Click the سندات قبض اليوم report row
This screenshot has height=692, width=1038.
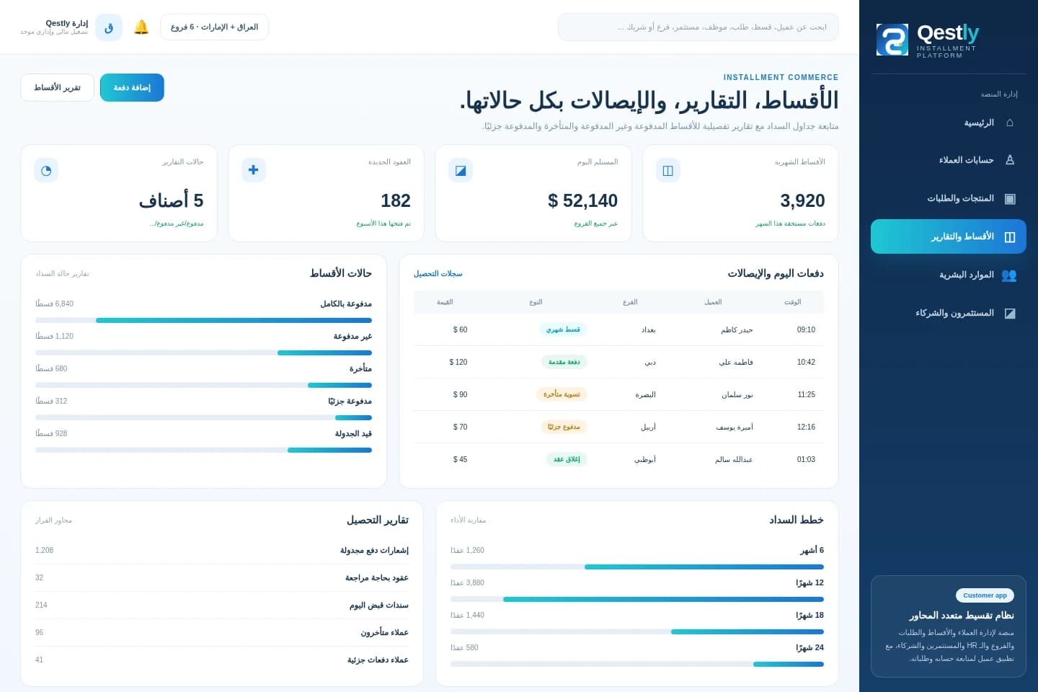coord(222,605)
